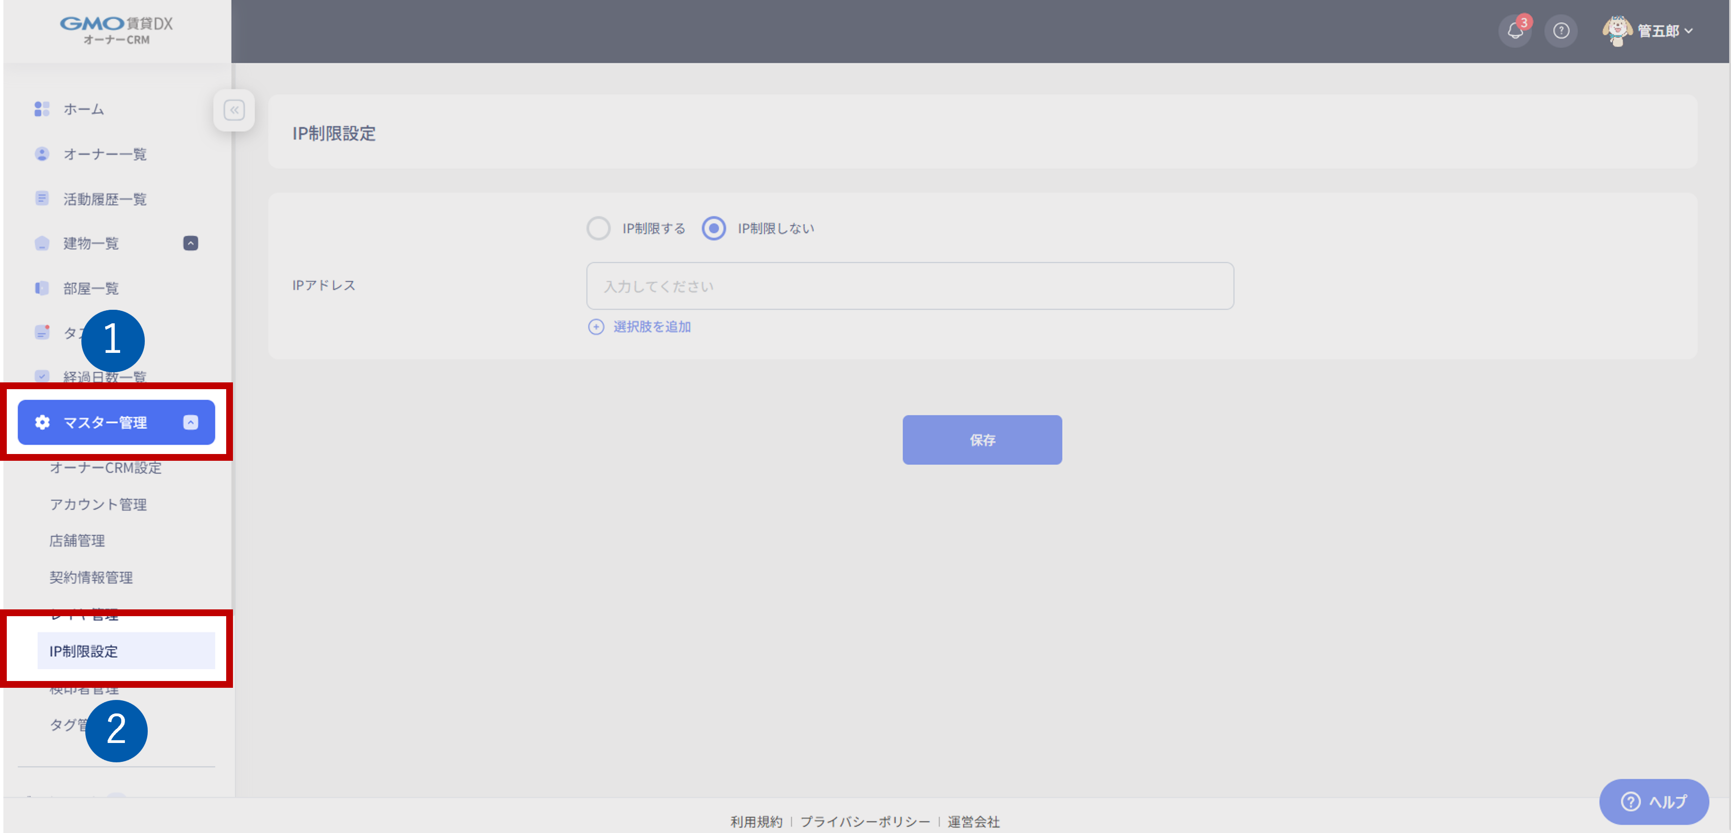This screenshot has width=1731, height=833.
Task: Click the ホーム icon in sidebar
Action: 42,109
